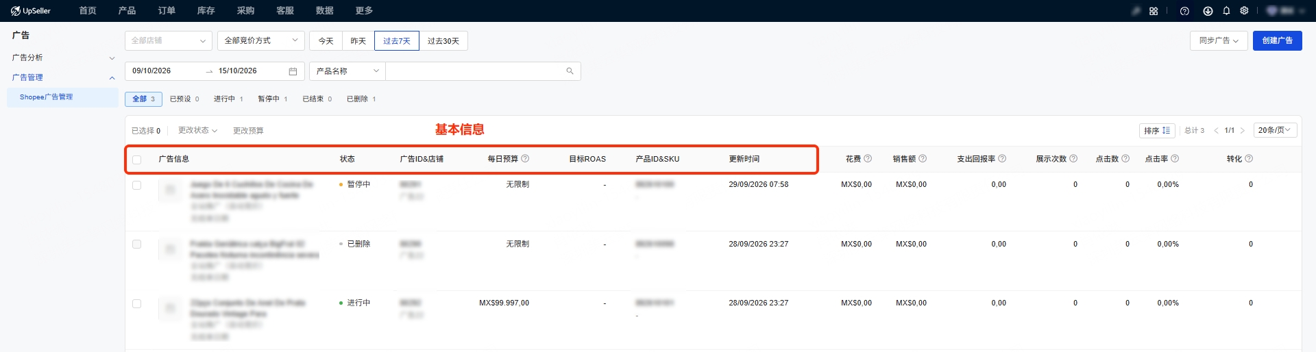Image resolution: width=1316 pixels, height=352 pixels.
Task: Open the help question-mark icon in top bar
Action: pos(1184,11)
